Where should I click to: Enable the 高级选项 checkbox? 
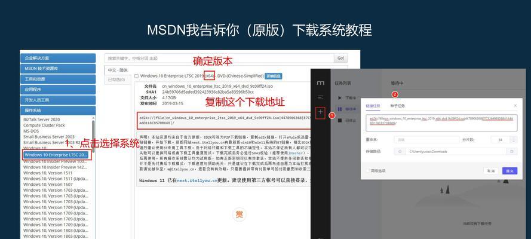(x=368, y=171)
